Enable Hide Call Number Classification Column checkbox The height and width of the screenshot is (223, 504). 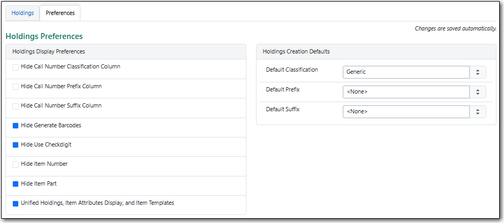[x=16, y=67]
